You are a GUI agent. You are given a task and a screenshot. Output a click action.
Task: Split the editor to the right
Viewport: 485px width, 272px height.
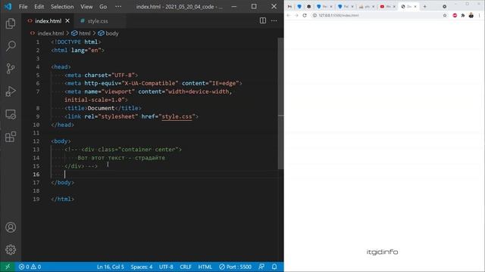(263, 20)
